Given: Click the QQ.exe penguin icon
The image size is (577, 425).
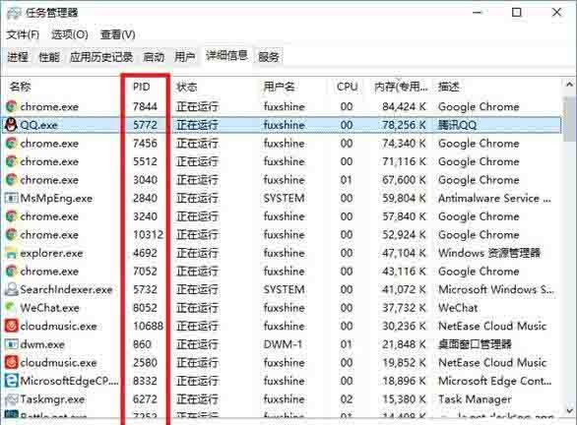Looking at the screenshot, I should tap(11, 125).
